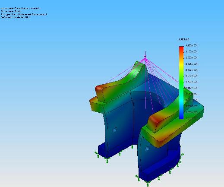The width and height of the screenshot is (224, 187).
Task: Click the Deformation scale text line
Action: click(x=15, y=17)
